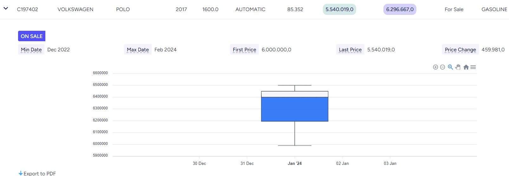Viewport: 509px width, 176px height.
Task: Reset chart zoom with home icon
Action: (466, 67)
